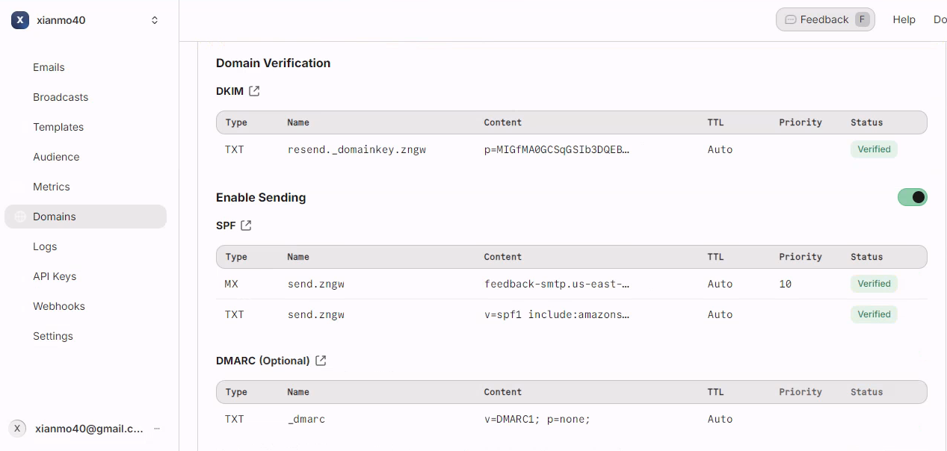Disable the Enable Sending toggle
The height and width of the screenshot is (451, 947).
tap(912, 197)
